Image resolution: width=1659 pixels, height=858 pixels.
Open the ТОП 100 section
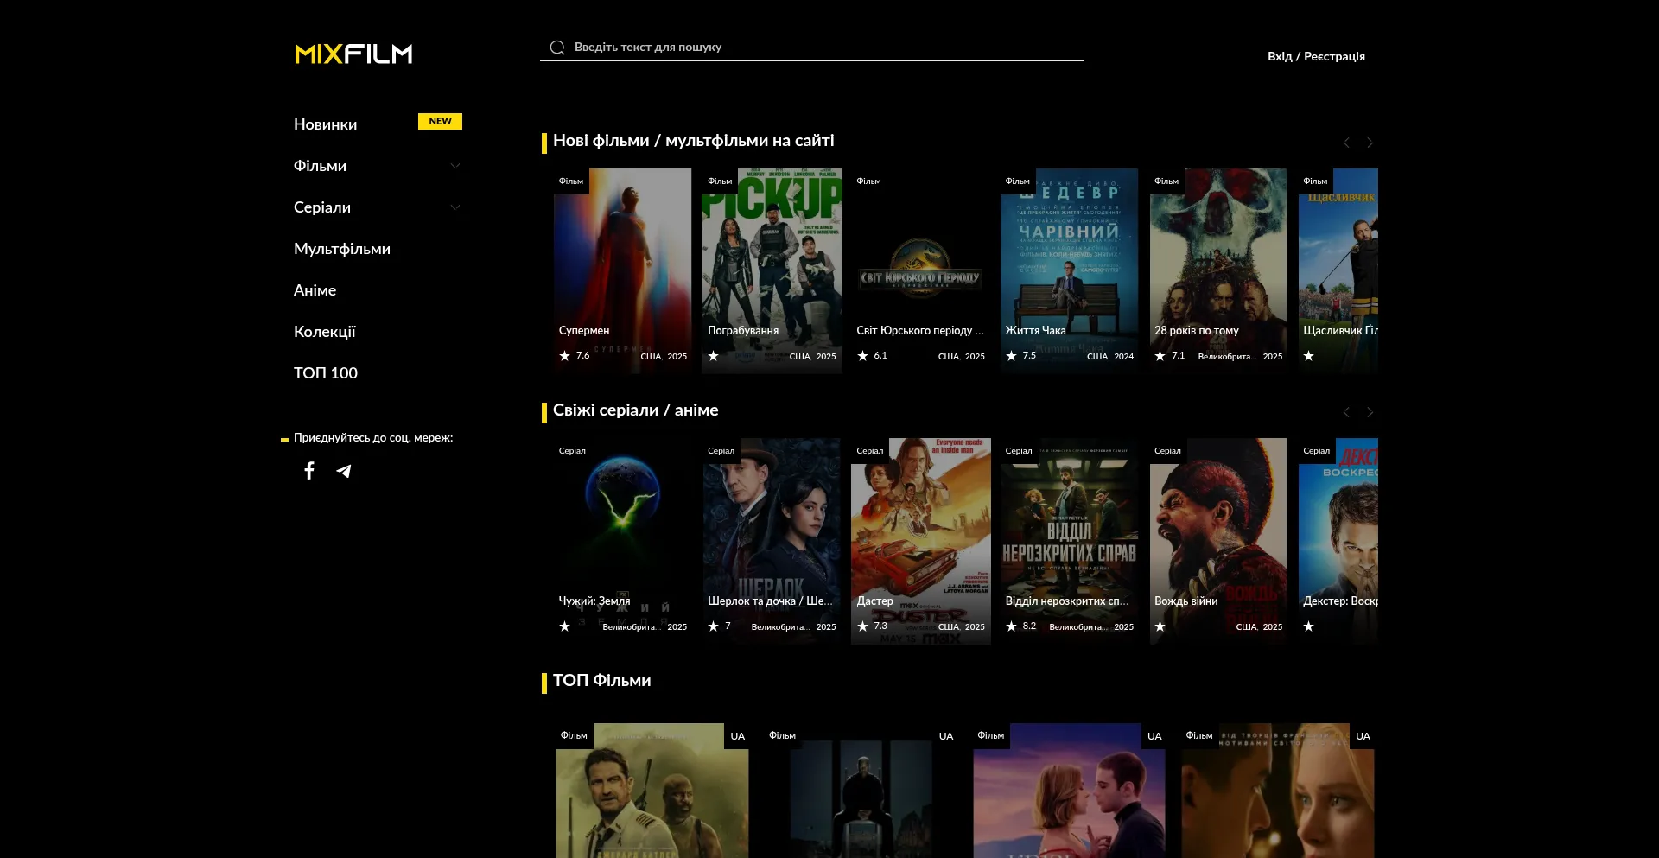point(325,372)
